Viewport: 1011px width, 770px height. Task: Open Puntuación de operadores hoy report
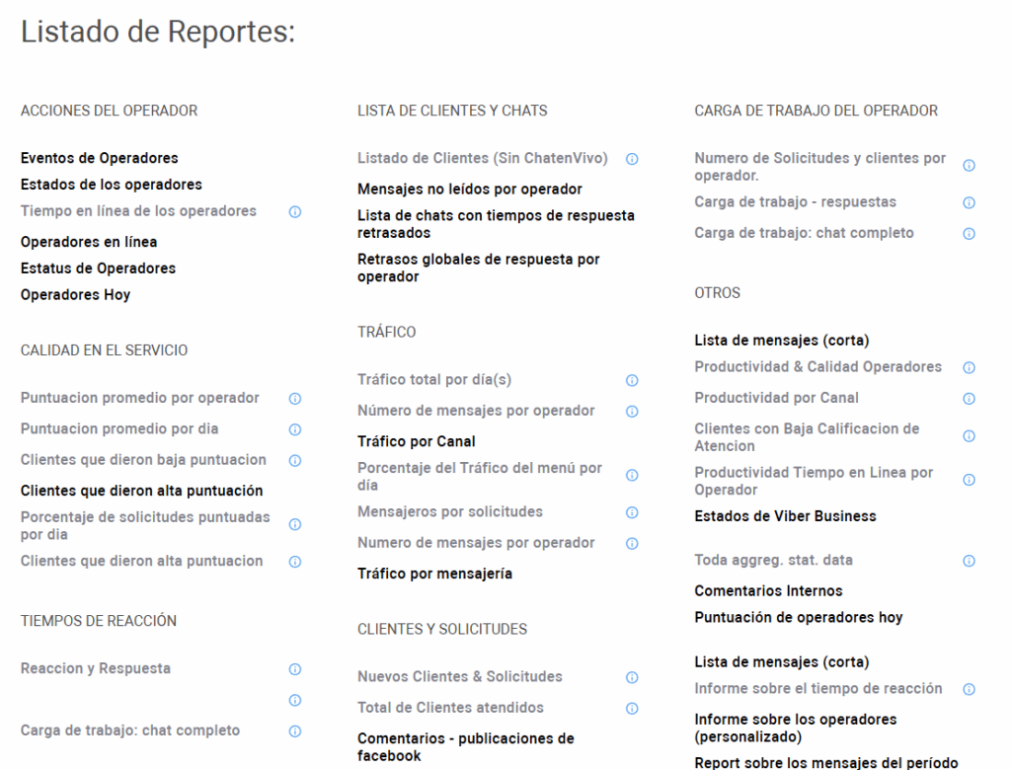click(x=798, y=618)
